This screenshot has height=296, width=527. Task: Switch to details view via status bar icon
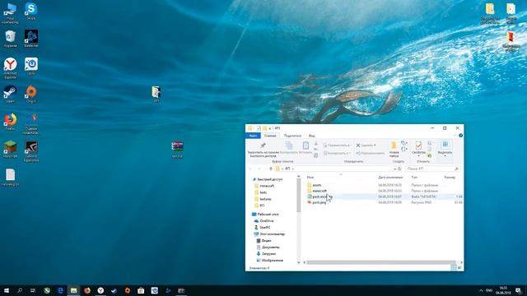point(454,267)
